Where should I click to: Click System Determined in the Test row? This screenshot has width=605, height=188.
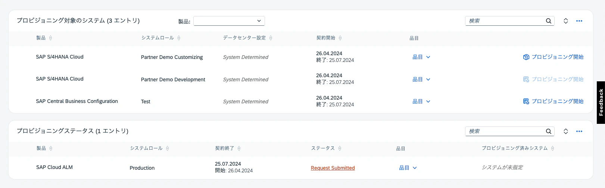(246, 101)
